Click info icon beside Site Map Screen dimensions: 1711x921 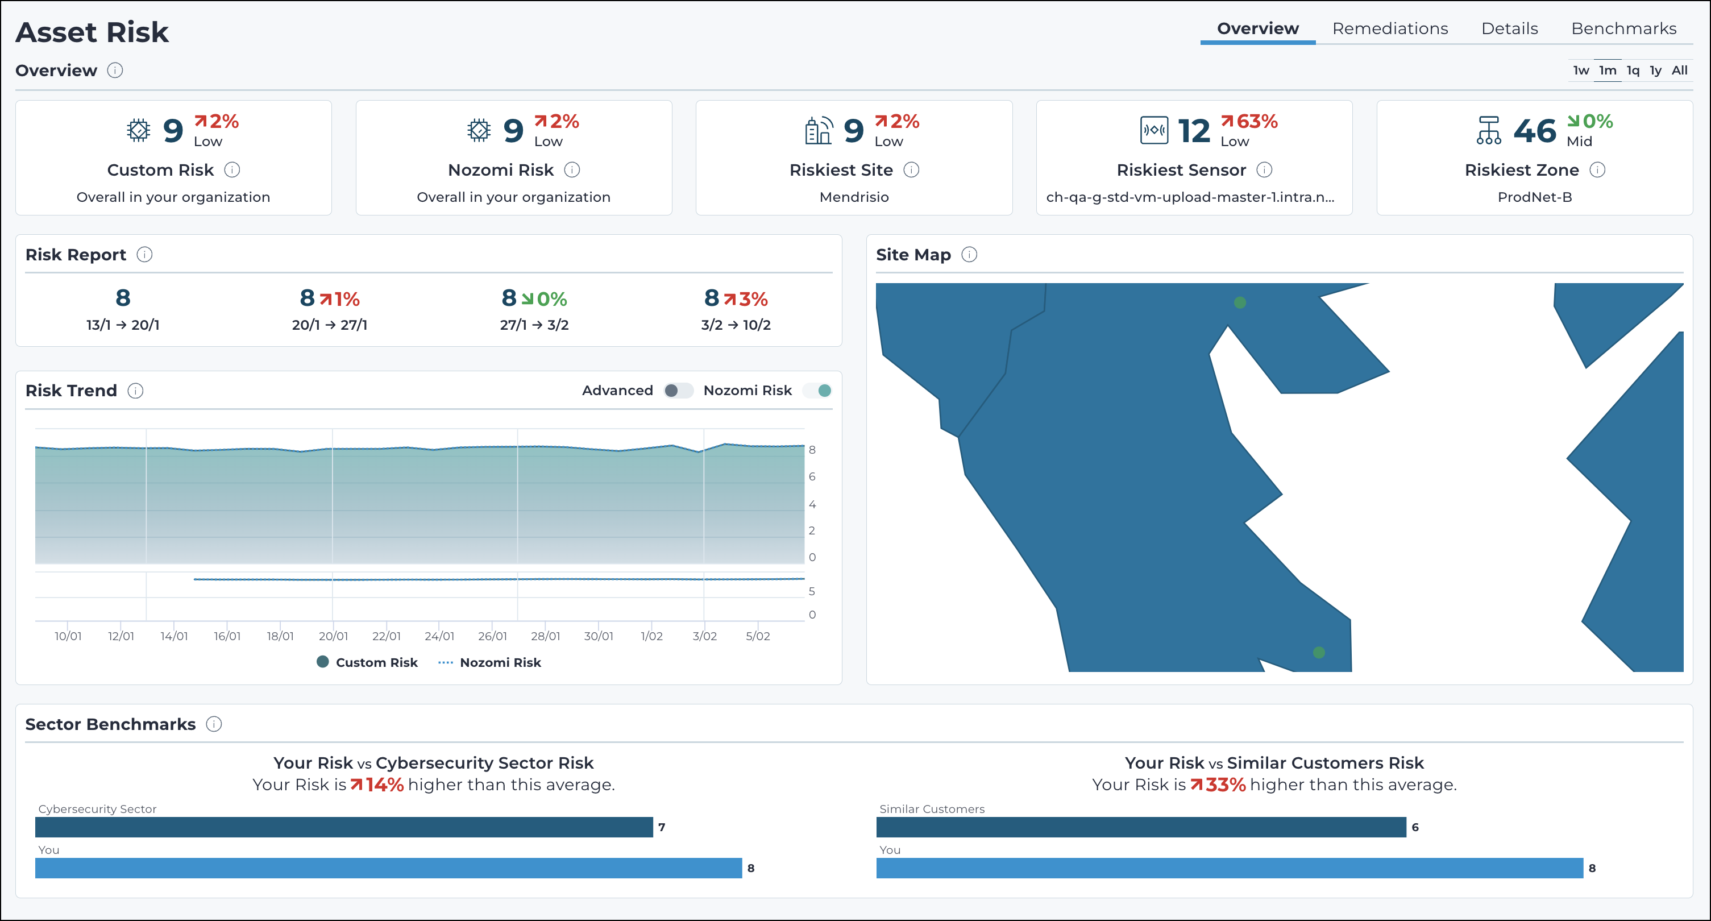[969, 255]
